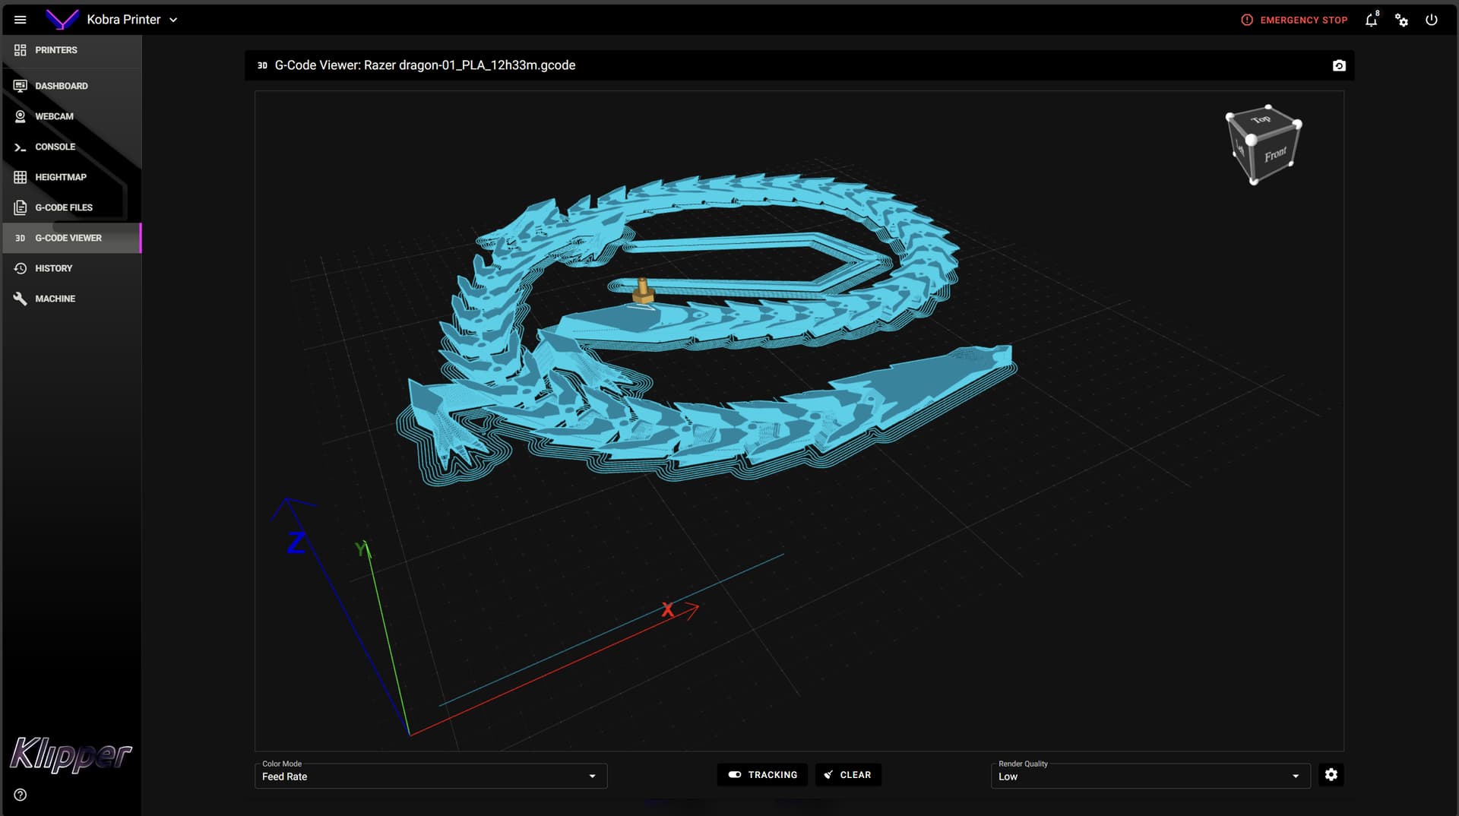Open interface settings gears icon
Screen dimensions: 1459x816
pos(1402,20)
